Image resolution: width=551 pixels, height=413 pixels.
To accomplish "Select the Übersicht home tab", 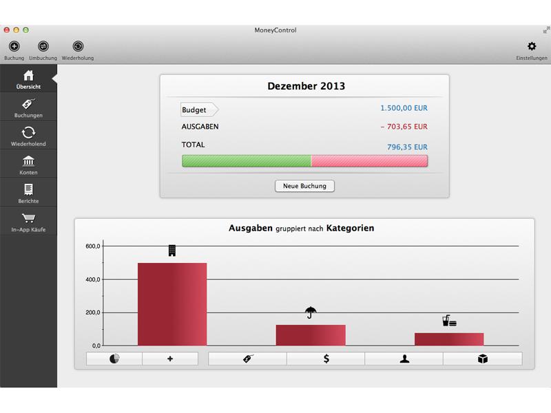I will (28, 78).
